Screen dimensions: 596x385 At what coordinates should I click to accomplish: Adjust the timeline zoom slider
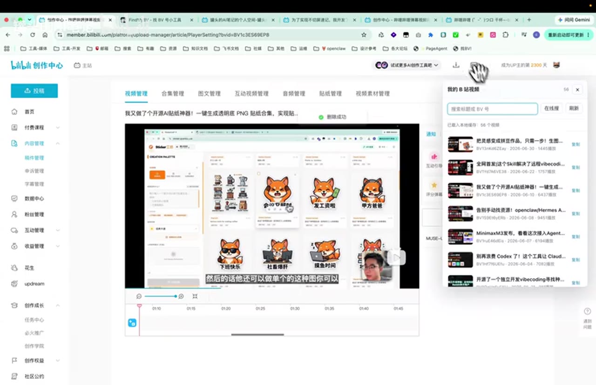click(x=160, y=296)
